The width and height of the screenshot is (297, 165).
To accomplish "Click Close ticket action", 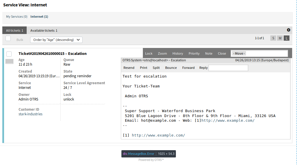I will [222, 53].
